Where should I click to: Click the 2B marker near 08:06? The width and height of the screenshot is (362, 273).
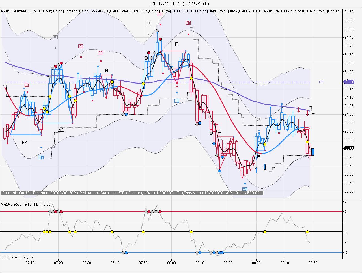tap(188, 23)
